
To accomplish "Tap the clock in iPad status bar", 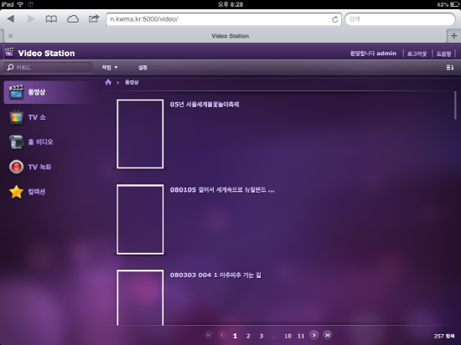I will click(x=230, y=4).
